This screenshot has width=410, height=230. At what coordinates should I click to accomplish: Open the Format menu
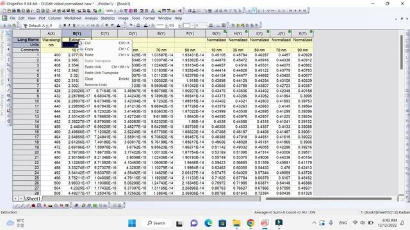click(x=149, y=19)
